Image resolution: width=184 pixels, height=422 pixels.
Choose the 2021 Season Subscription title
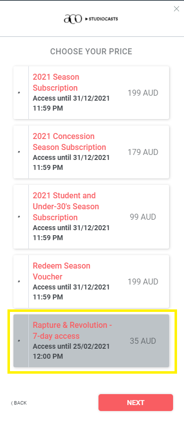coord(56,82)
